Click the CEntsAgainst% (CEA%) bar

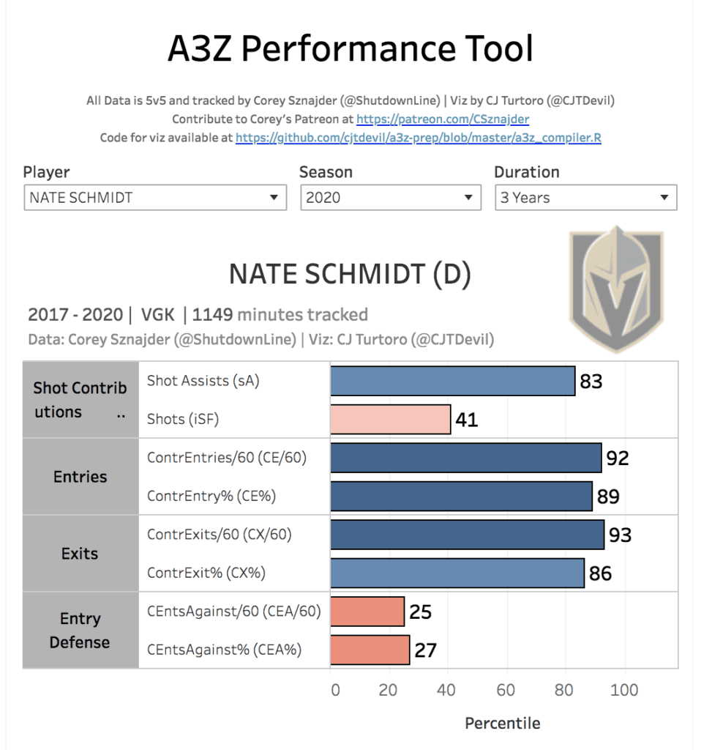click(370, 650)
